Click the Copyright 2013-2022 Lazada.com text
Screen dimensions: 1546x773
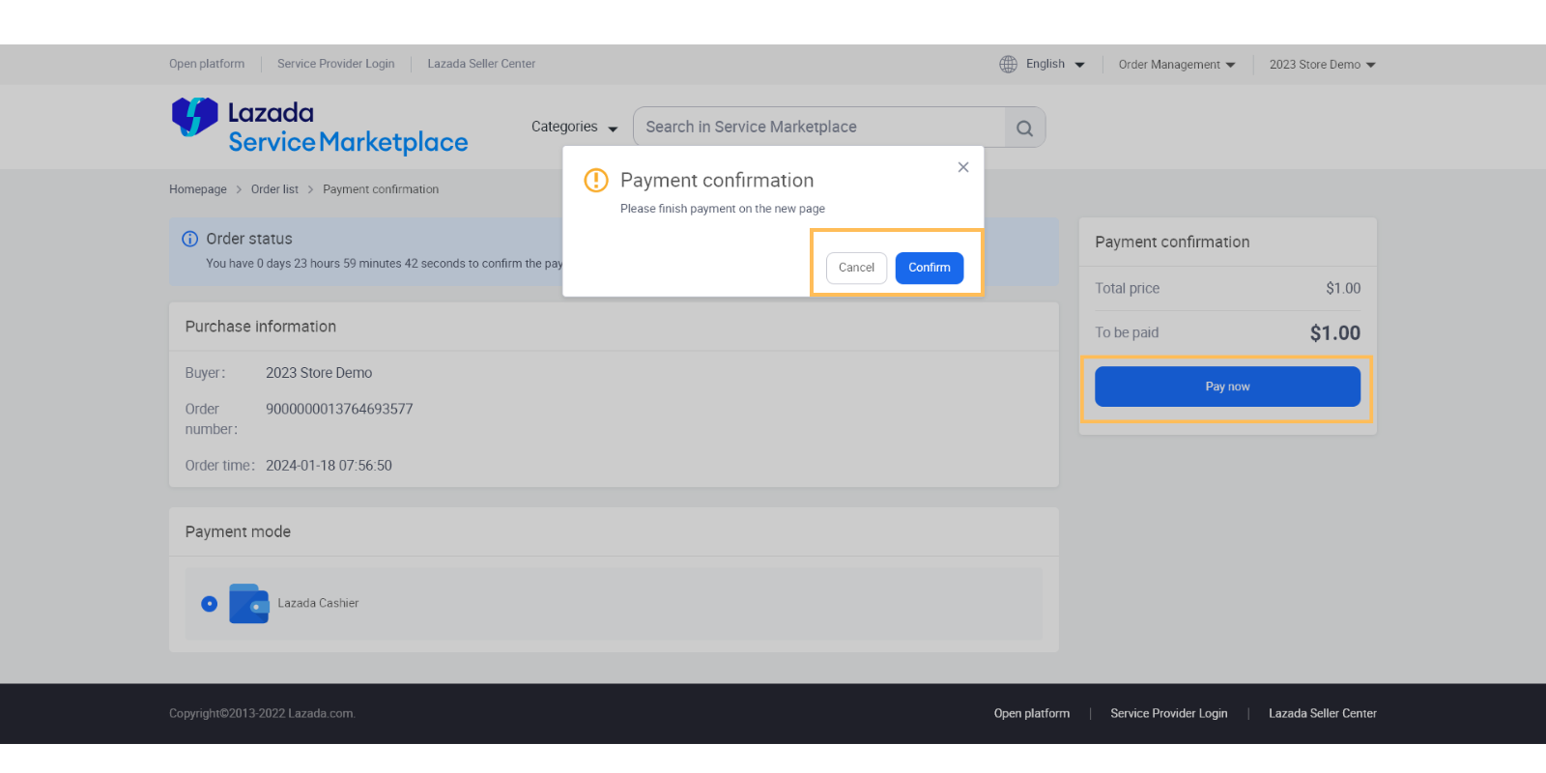(262, 714)
